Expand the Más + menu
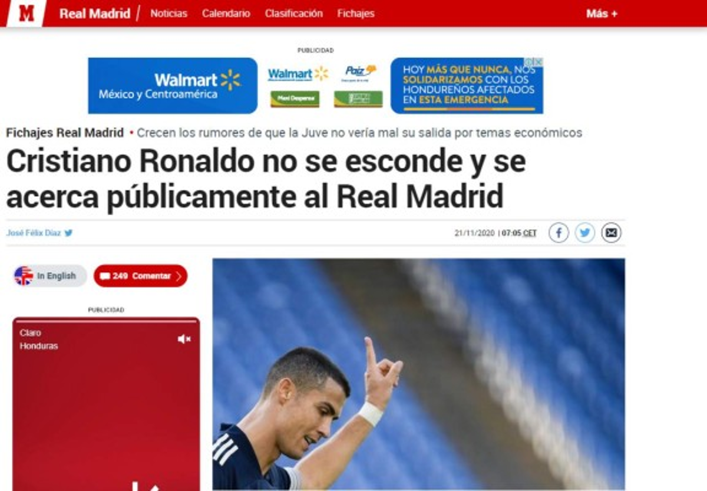This screenshot has width=707, height=491. point(602,14)
